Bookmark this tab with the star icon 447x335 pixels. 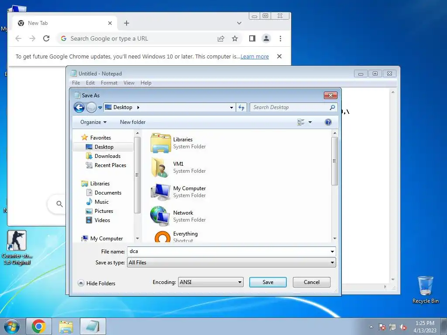[x=234, y=38]
